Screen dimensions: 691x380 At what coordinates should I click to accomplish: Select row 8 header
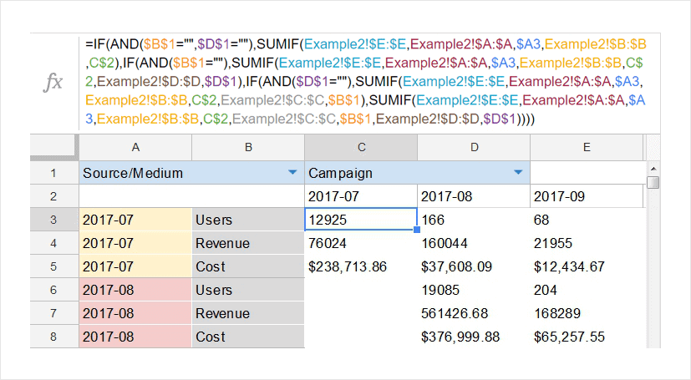pos(54,337)
